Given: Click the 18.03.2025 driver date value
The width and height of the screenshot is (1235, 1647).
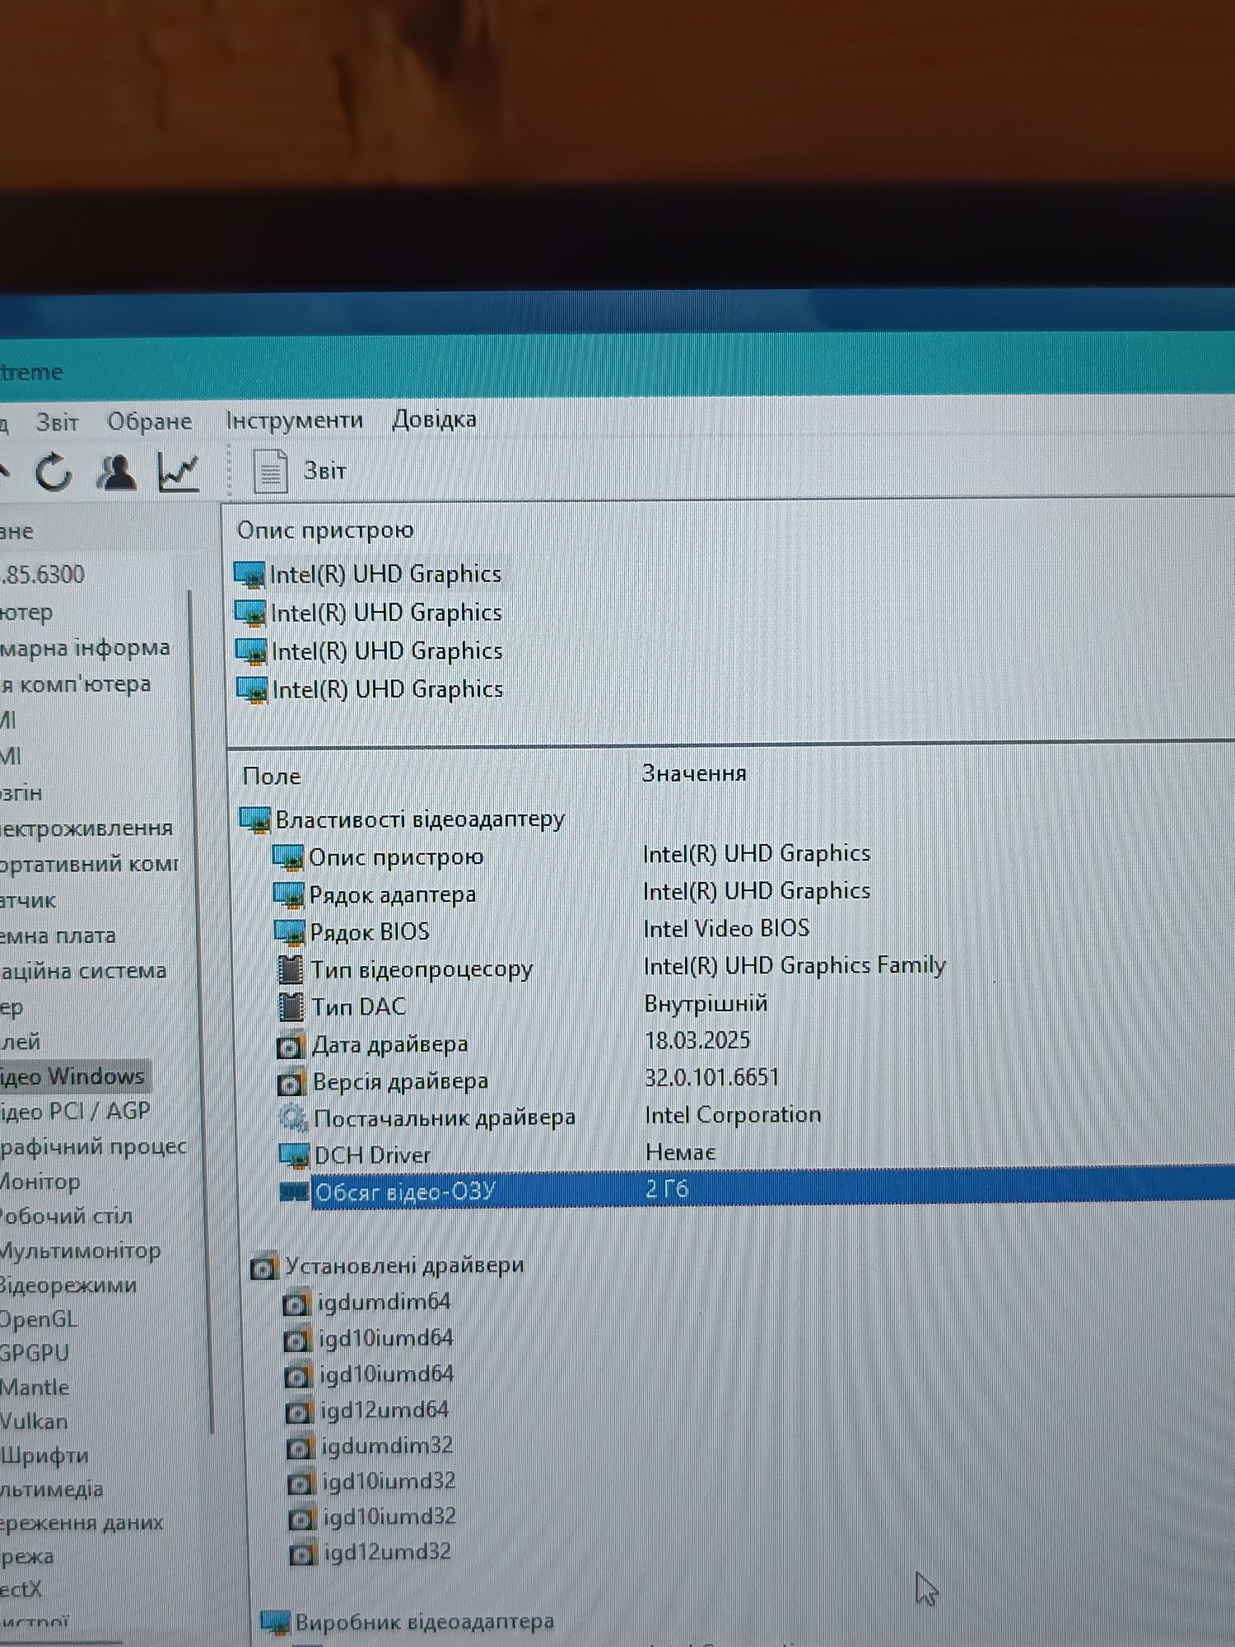Looking at the screenshot, I should tap(697, 1040).
